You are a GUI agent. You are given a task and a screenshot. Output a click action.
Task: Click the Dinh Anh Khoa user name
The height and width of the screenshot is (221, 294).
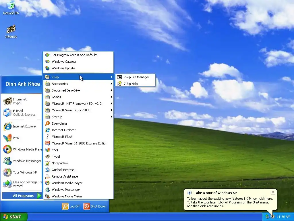coord(23,84)
